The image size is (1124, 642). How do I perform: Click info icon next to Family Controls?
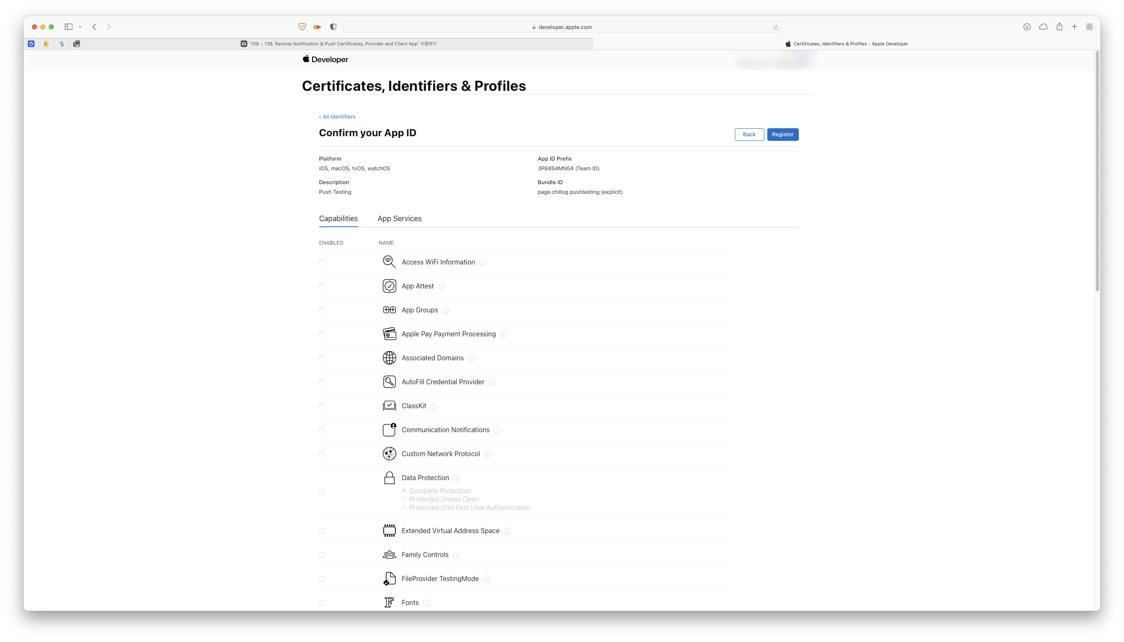click(x=456, y=555)
